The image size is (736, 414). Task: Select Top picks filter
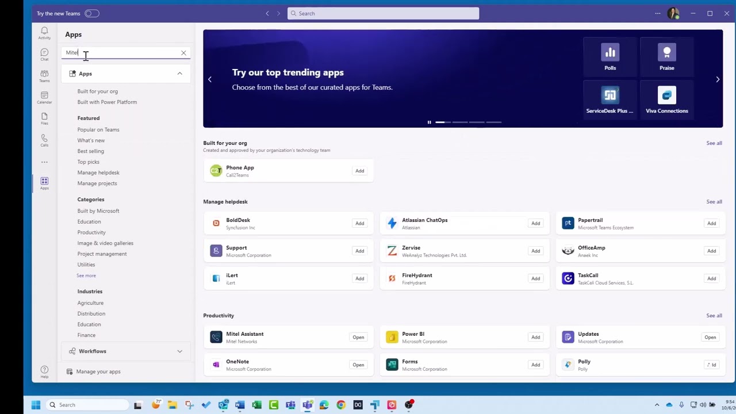click(89, 162)
